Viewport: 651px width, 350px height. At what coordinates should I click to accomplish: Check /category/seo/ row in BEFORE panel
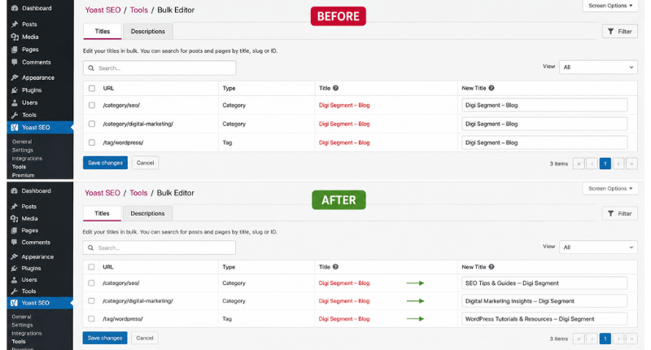[x=92, y=105]
